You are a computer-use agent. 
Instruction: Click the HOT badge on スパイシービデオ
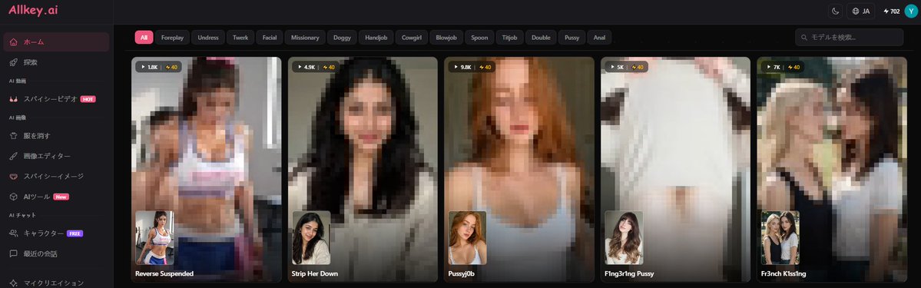88,99
